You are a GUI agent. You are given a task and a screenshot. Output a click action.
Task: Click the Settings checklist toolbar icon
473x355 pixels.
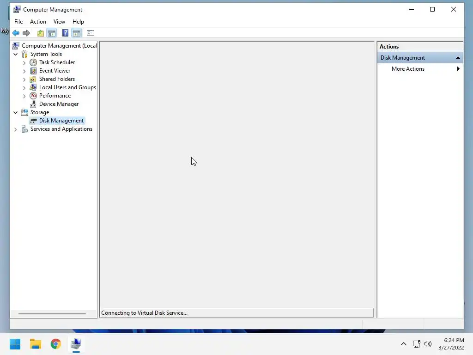(x=91, y=33)
